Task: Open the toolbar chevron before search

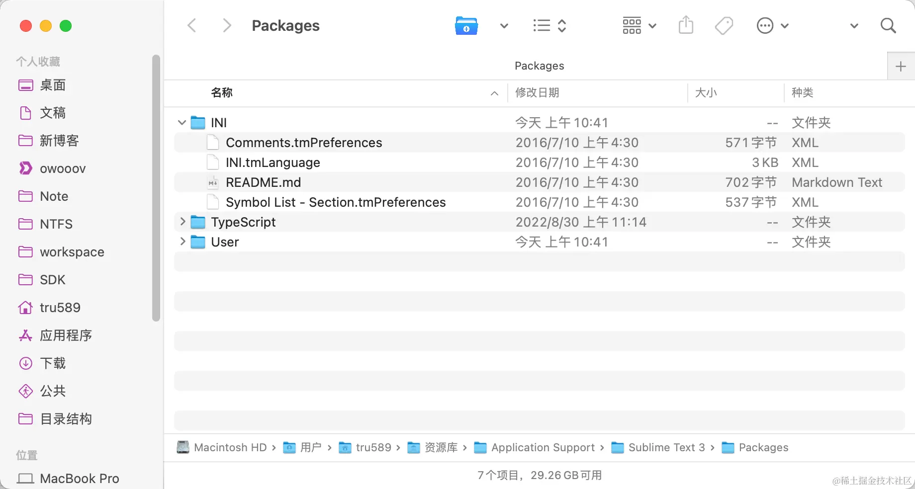Action: click(x=854, y=26)
